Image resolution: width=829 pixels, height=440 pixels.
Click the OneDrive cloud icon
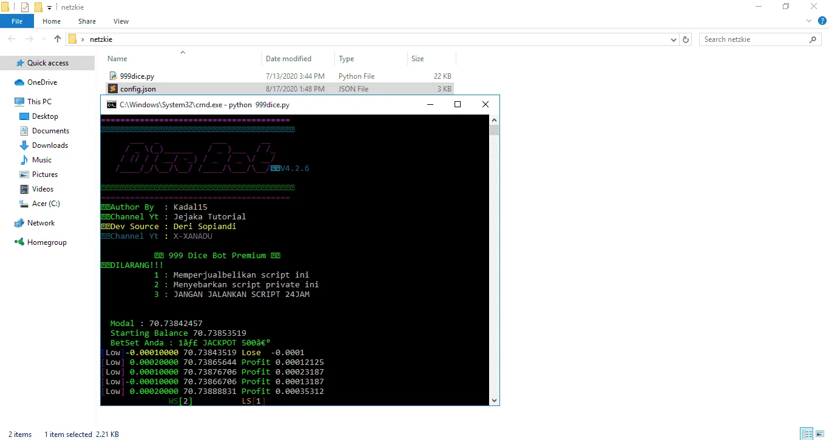click(19, 82)
